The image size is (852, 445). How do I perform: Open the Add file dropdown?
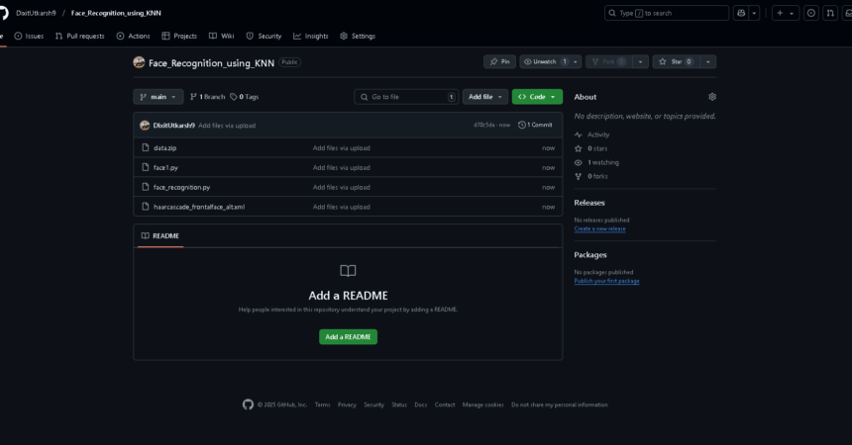coord(485,97)
